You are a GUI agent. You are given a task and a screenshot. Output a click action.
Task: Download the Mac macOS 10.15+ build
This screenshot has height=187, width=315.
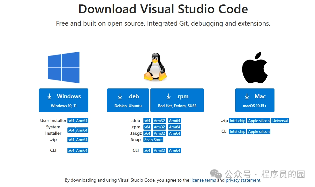[x=255, y=100]
